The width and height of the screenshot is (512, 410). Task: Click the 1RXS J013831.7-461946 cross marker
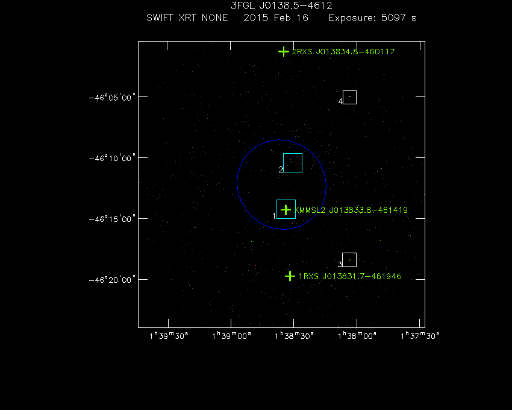point(290,276)
